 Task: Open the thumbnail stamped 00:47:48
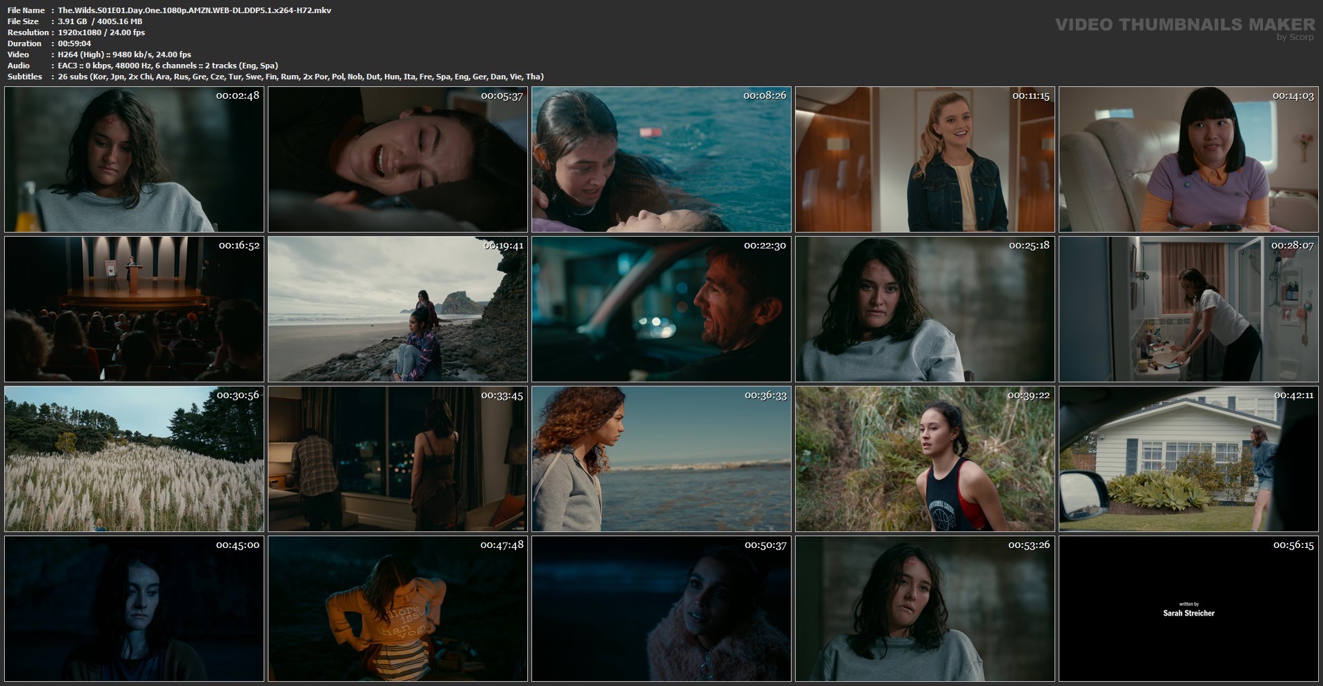pos(398,609)
